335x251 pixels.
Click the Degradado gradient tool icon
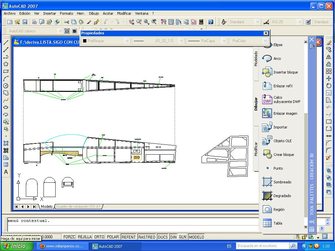click(x=267, y=196)
